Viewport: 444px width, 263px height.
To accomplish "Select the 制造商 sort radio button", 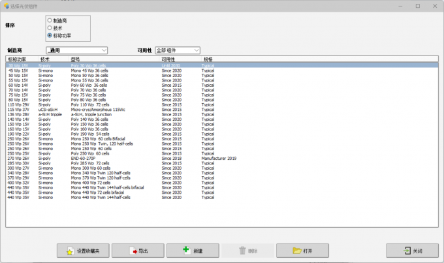I will click(50, 20).
